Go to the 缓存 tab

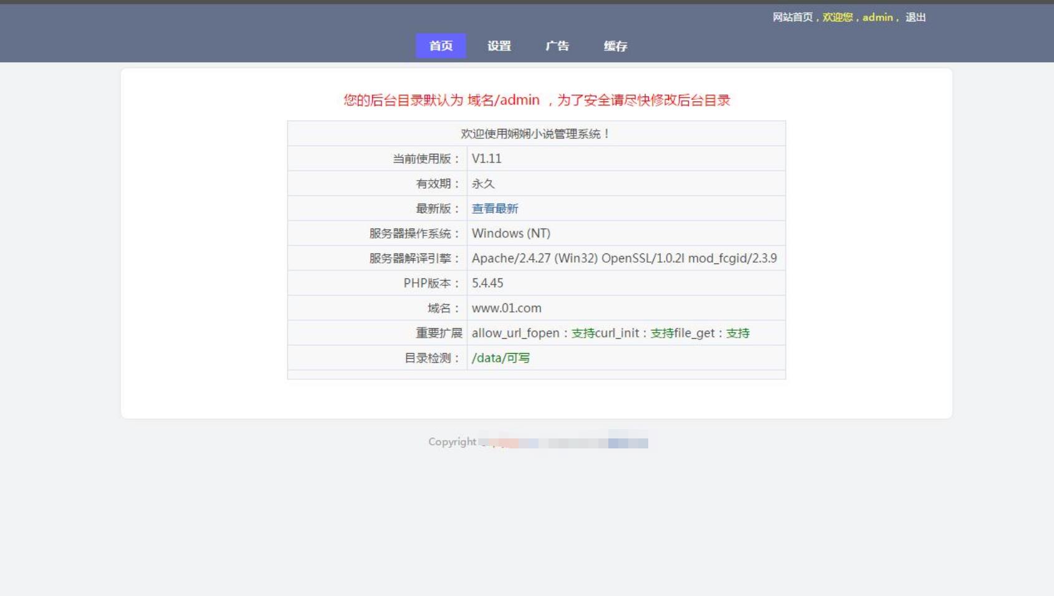coord(615,46)
